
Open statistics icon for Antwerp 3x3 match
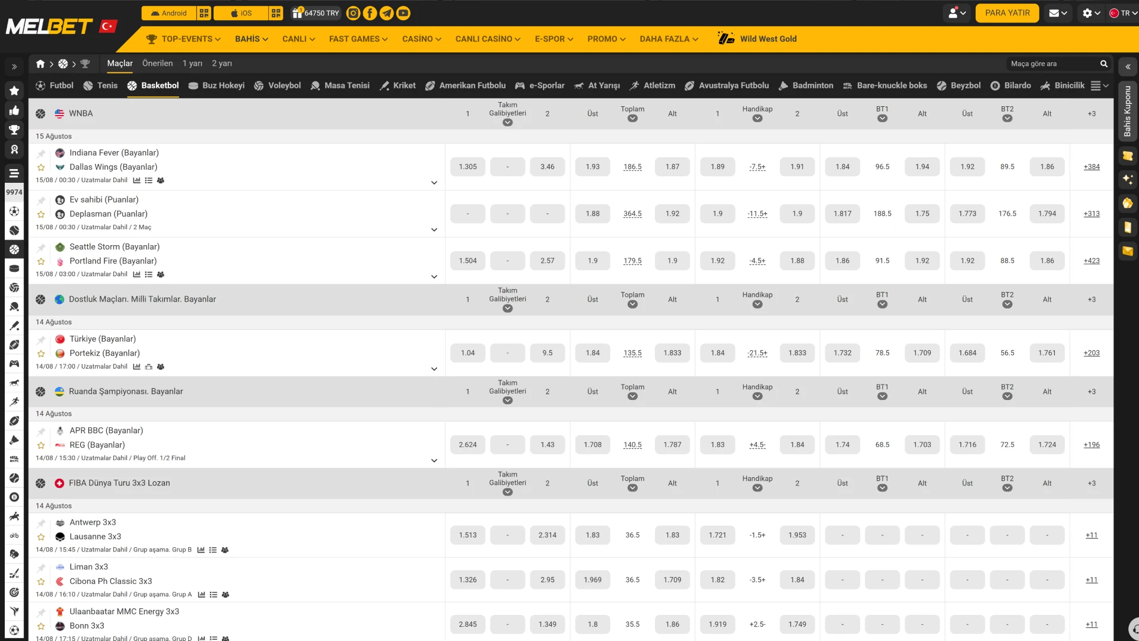click(201, 550)
